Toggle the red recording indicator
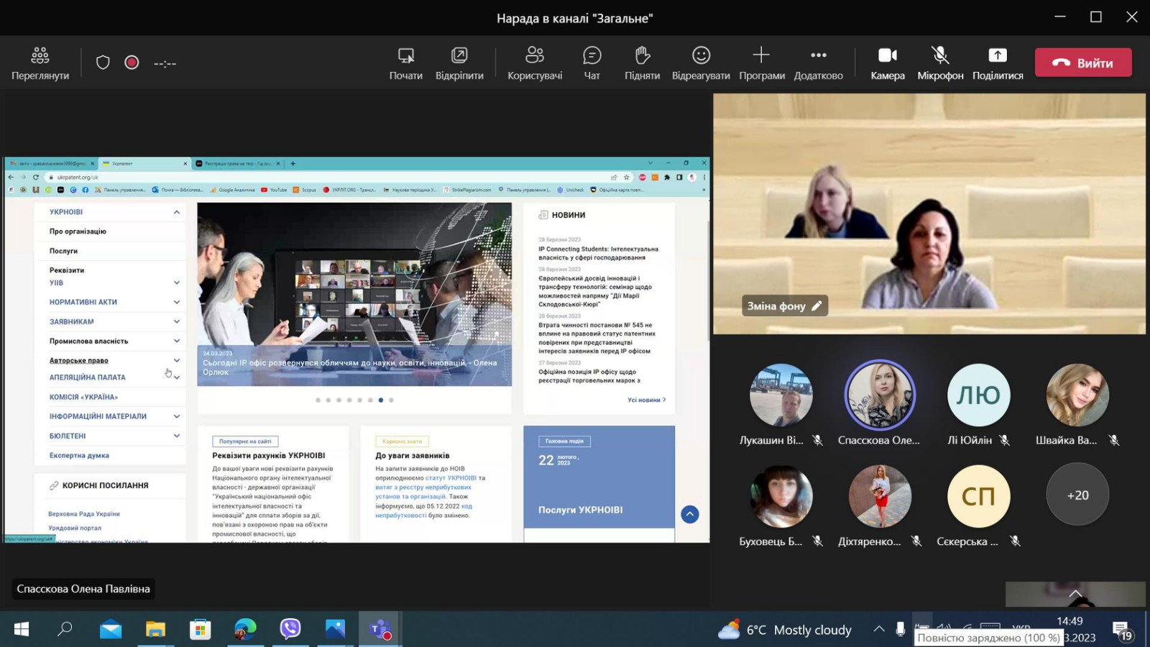 click(x=132, y=63)
